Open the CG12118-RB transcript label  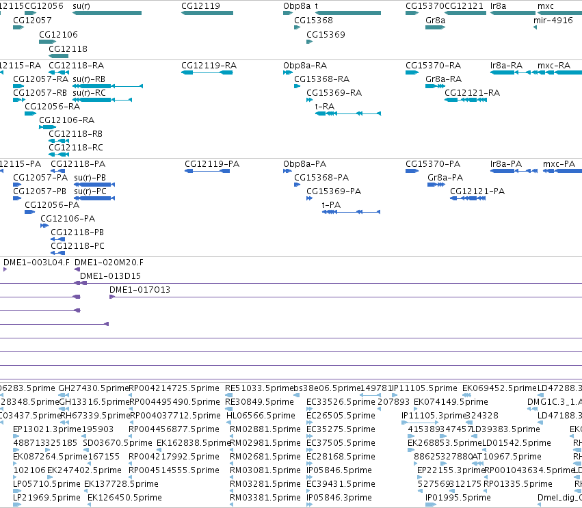76,134
